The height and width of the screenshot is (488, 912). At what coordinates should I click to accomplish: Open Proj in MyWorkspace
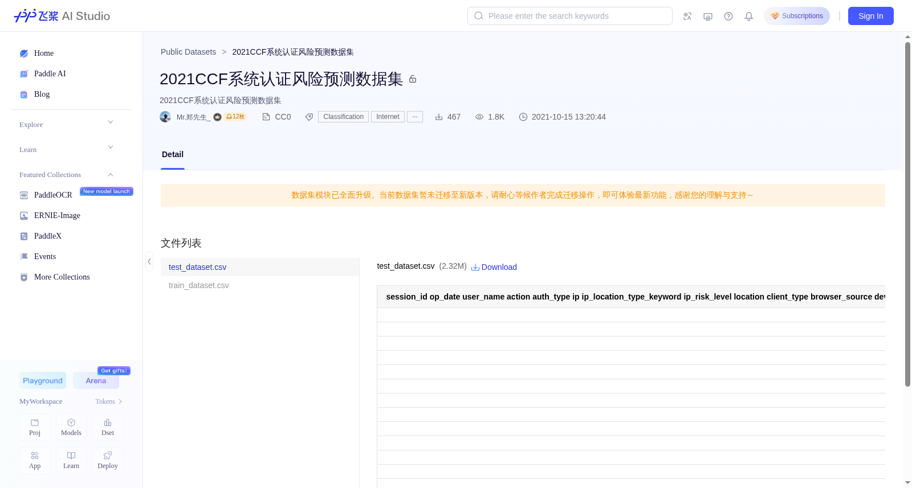tap(35, 428)
